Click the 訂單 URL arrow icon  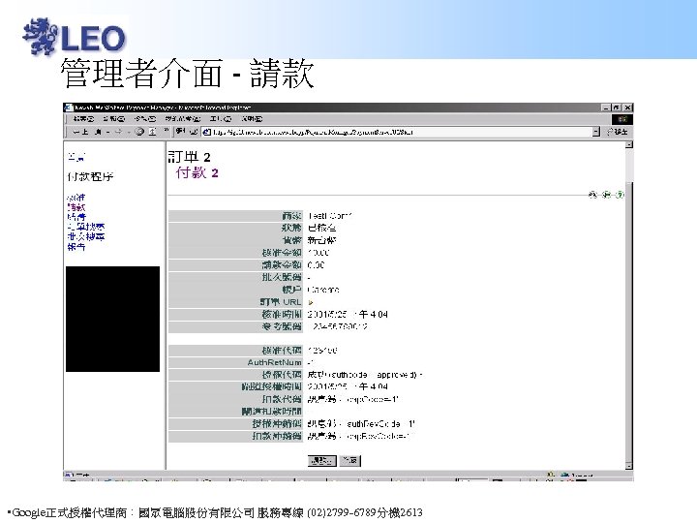311,302
